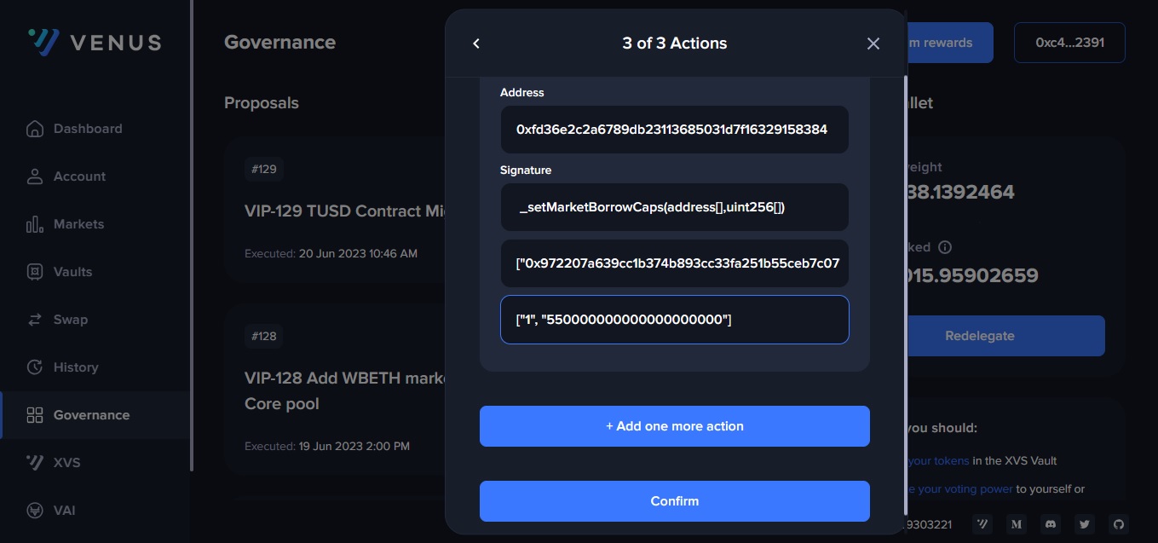This screenshot has width=1158, height=543.
Task: Navigate to Swap in the sidebar
Action: coord(70,320)
